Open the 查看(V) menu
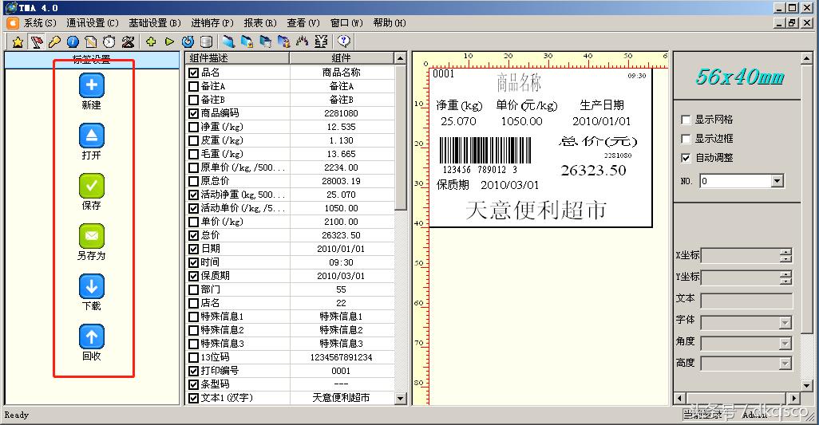 pyautogui.click(x=303, y=23)
